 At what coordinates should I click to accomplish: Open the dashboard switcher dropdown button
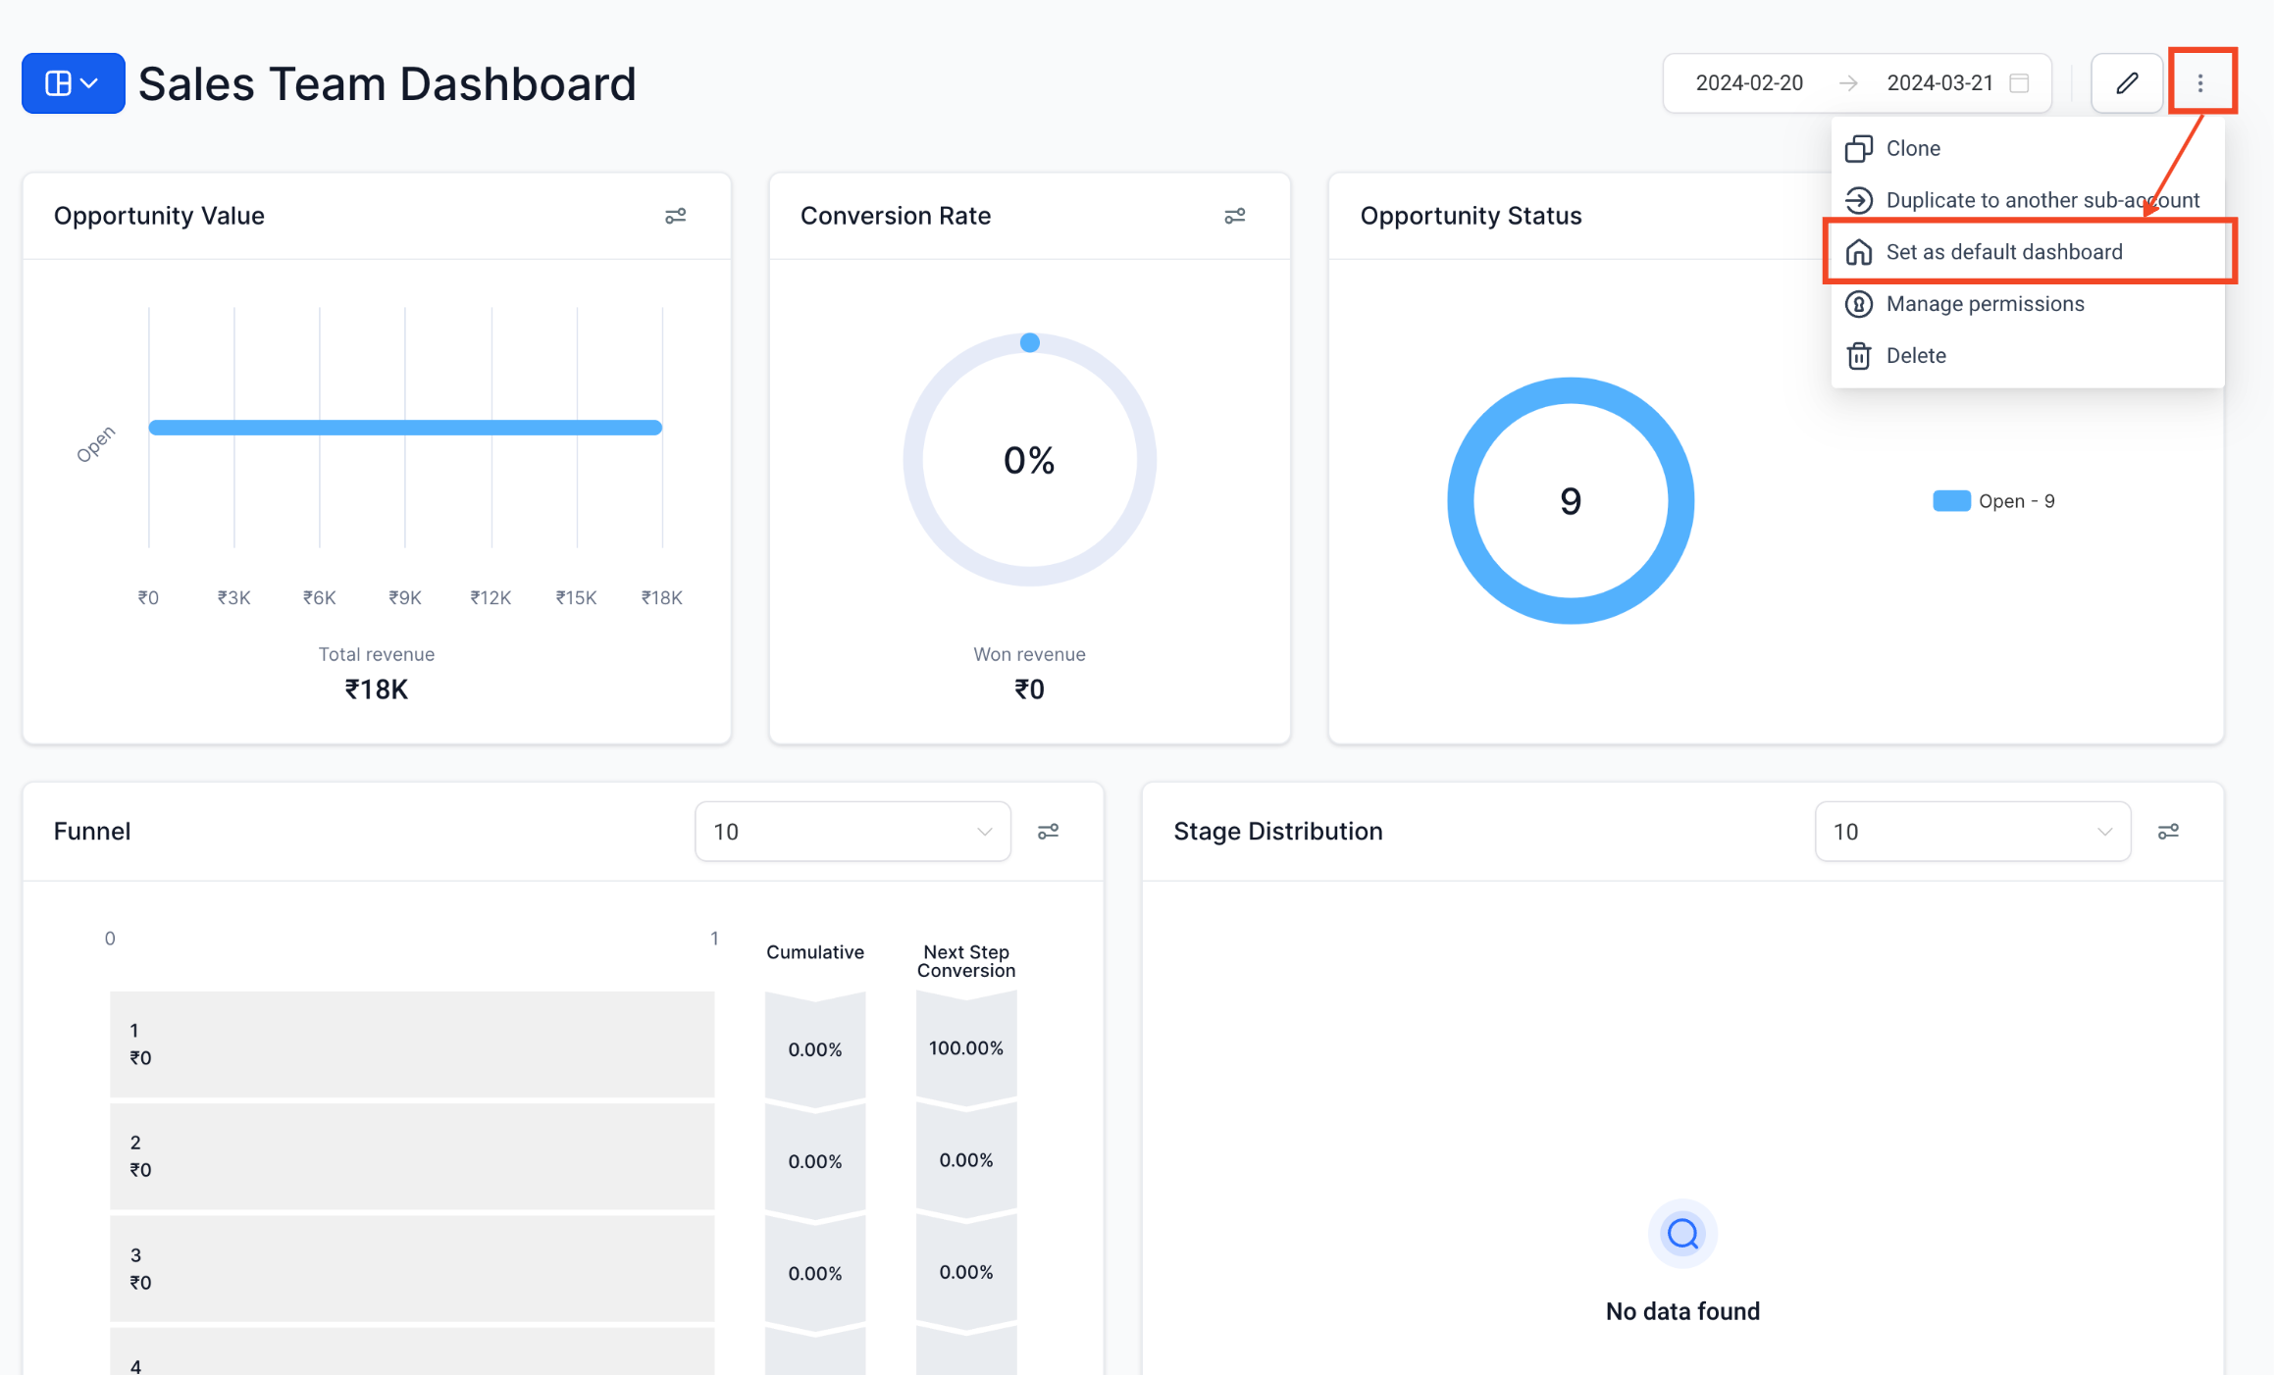click(73, 83)
